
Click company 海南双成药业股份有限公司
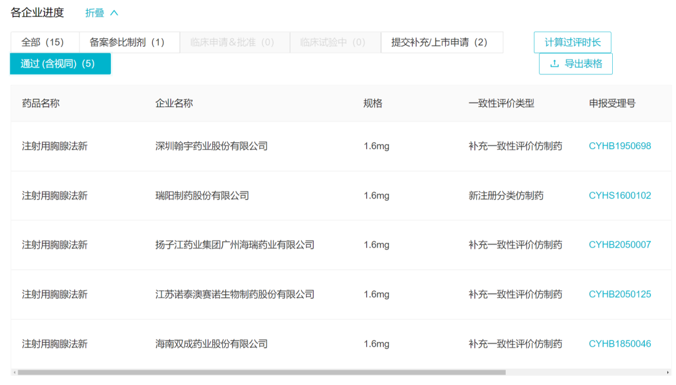[x=212, y=344]
